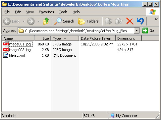Select file filelist.xml
The height and width of the screenshot is (120, 161).
[x=17, y=55]
